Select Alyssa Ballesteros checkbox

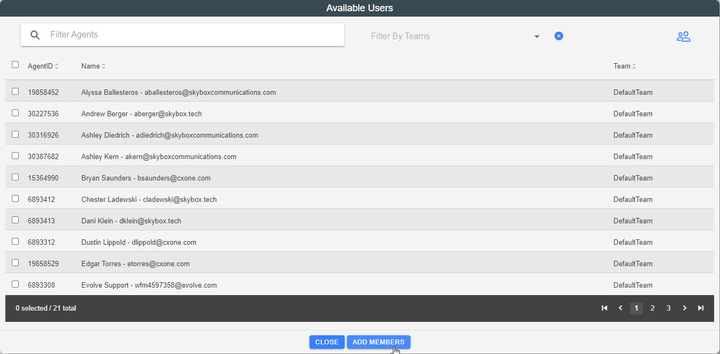click(15, 92)
